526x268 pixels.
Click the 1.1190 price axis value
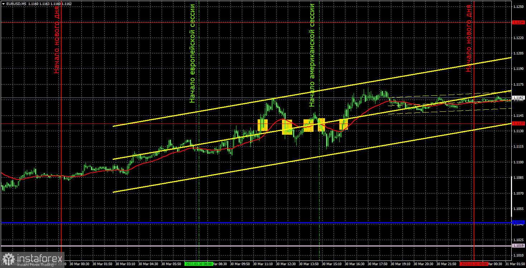click(x=518, y=68)
